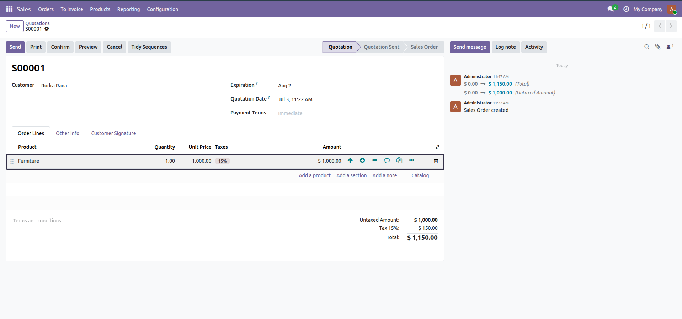Click the copy icon on Furniture line

point(399,161)
